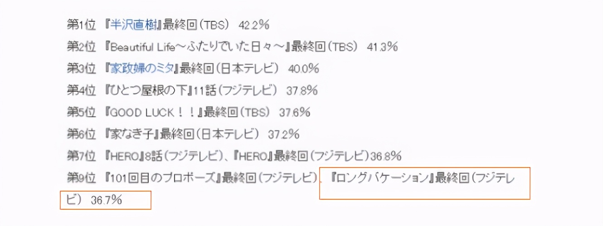Image resolution: width=603 pixels, height=226 pixels.
Task: Click the 37.8% rating value
Action: (302, 90)
